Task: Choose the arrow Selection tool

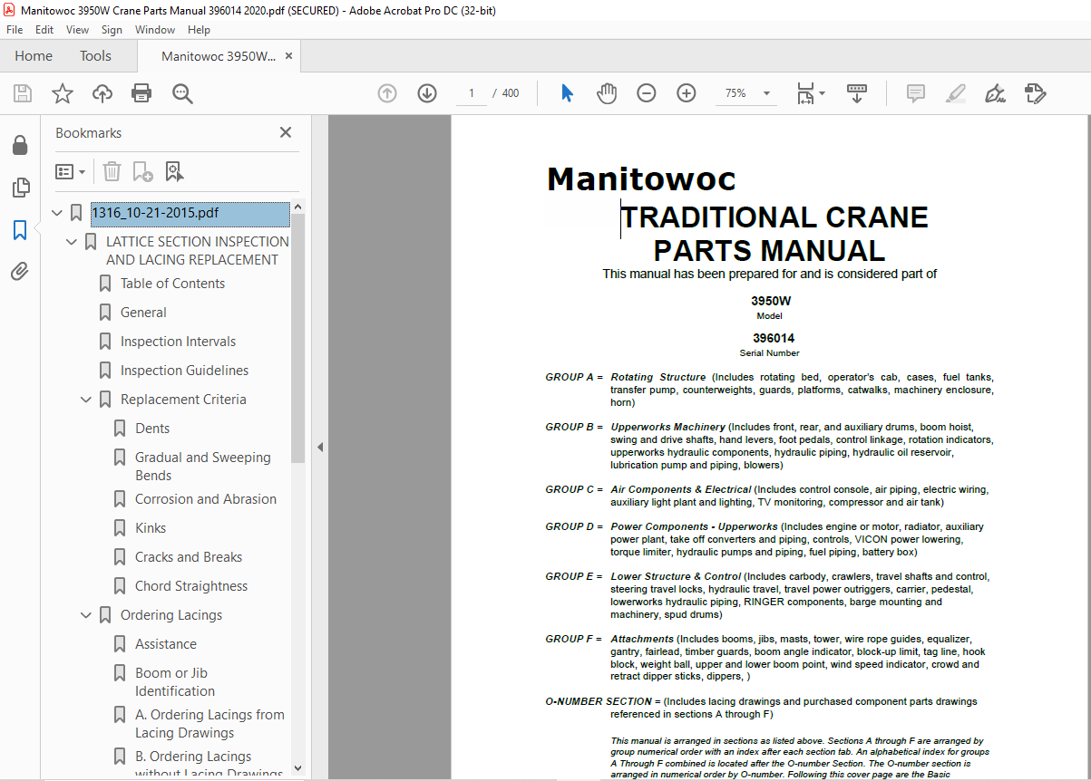Action: pyautogui.click(x=567, y=93)
